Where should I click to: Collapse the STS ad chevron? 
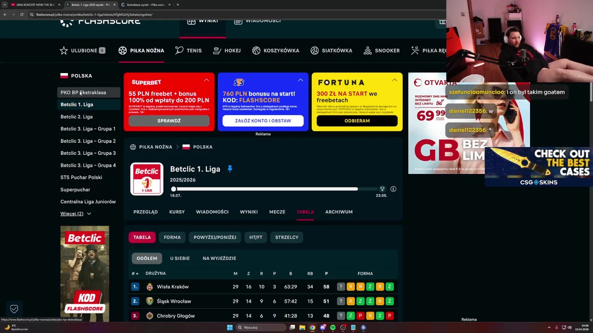(301, 80)
